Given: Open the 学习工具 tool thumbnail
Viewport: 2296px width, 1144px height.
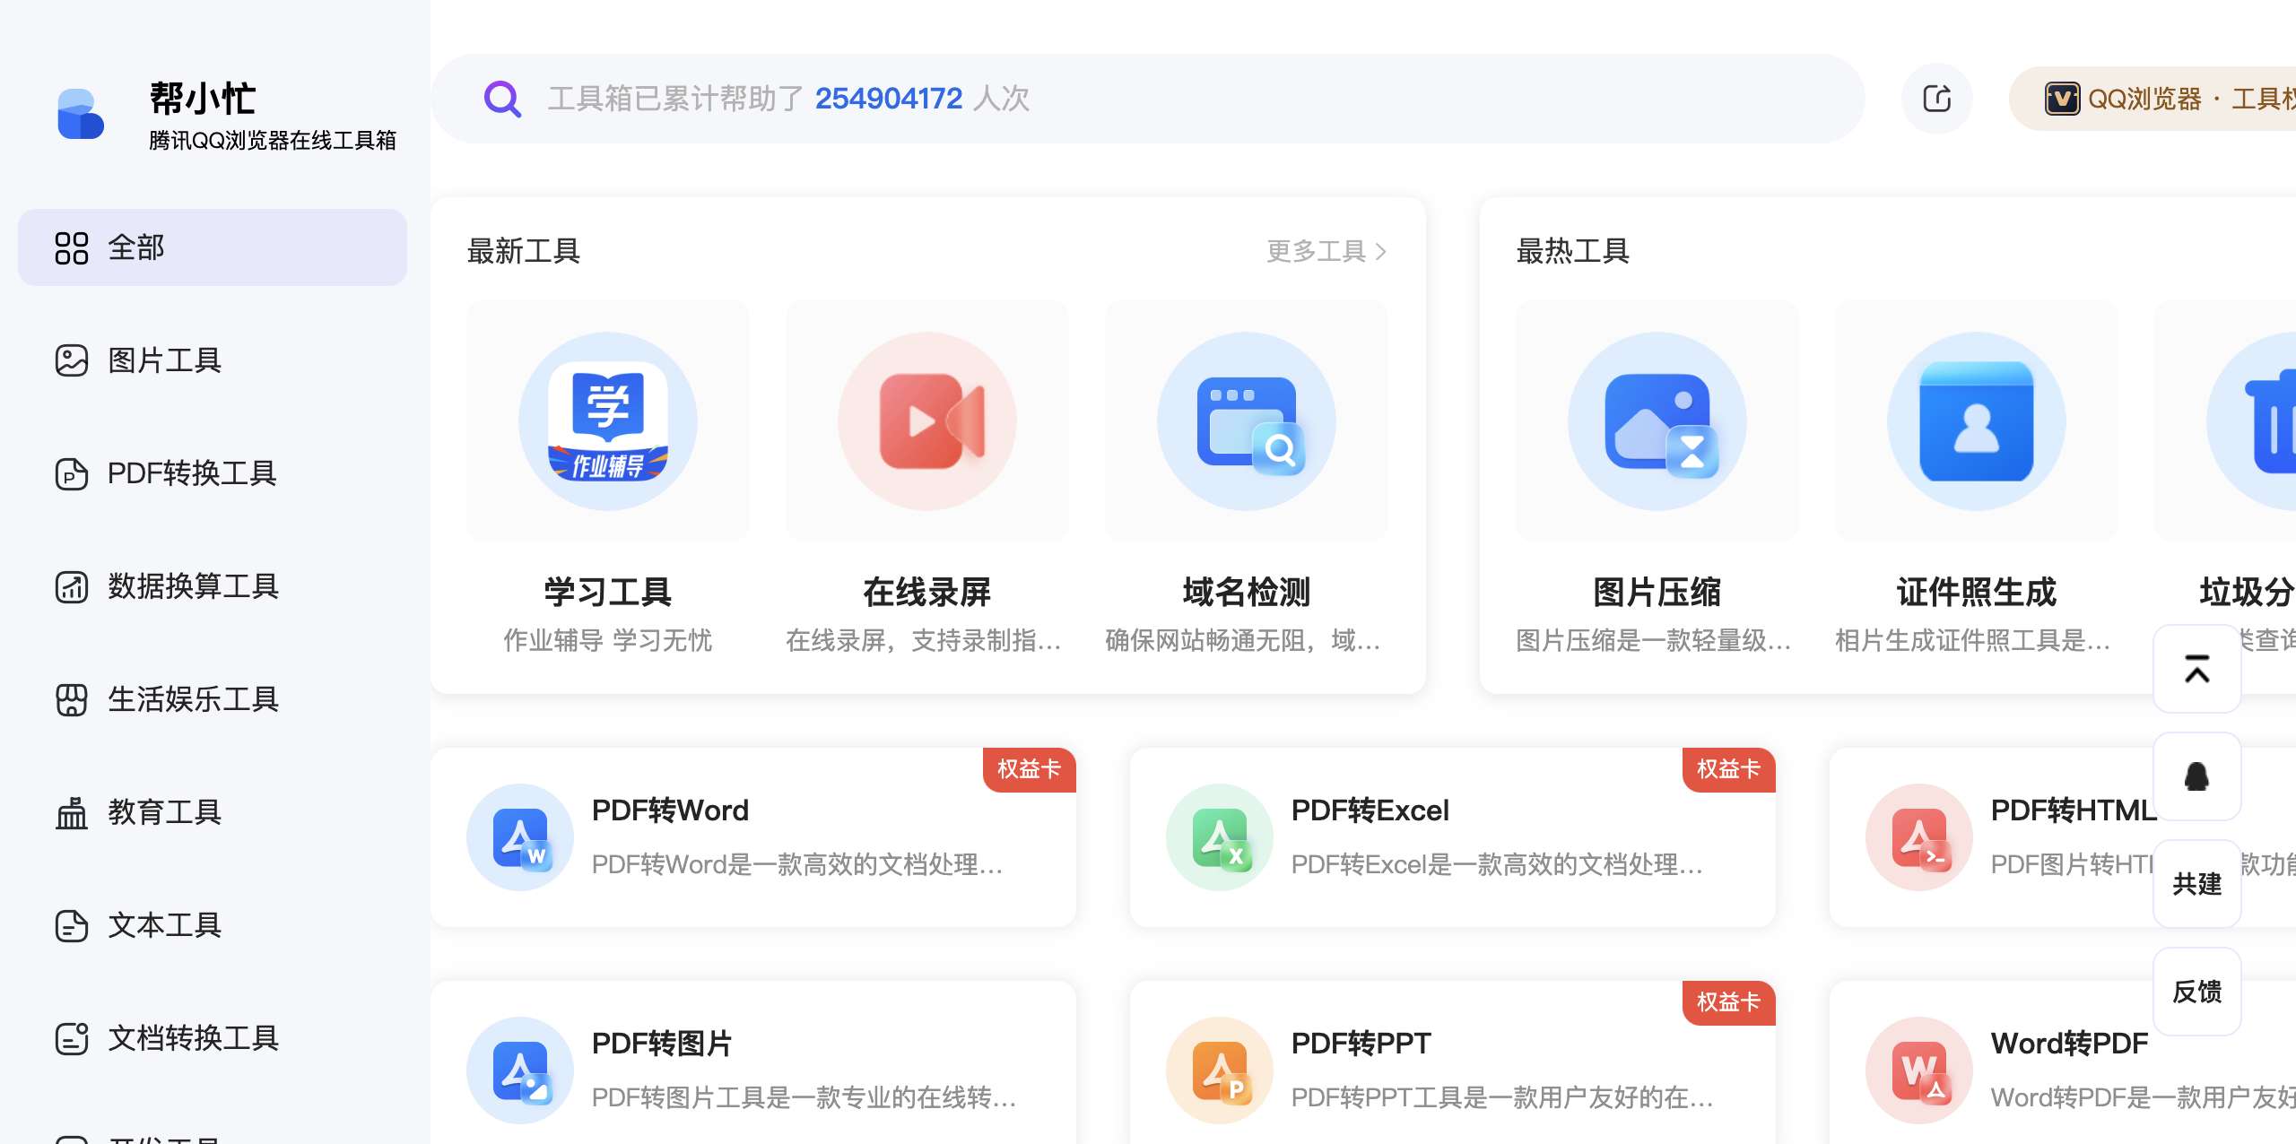Looking at the screenshot, I should pos(607,420).
